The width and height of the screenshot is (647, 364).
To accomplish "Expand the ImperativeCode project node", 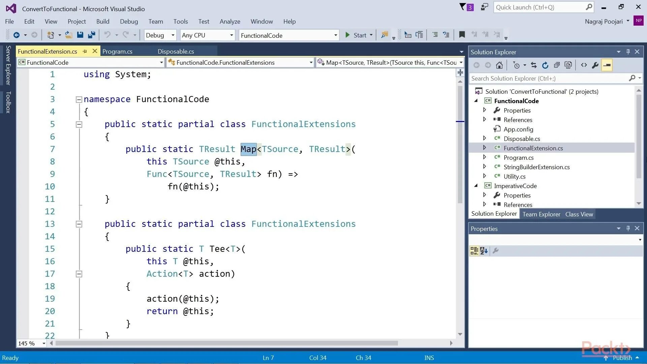I will [x=476, y=186].
